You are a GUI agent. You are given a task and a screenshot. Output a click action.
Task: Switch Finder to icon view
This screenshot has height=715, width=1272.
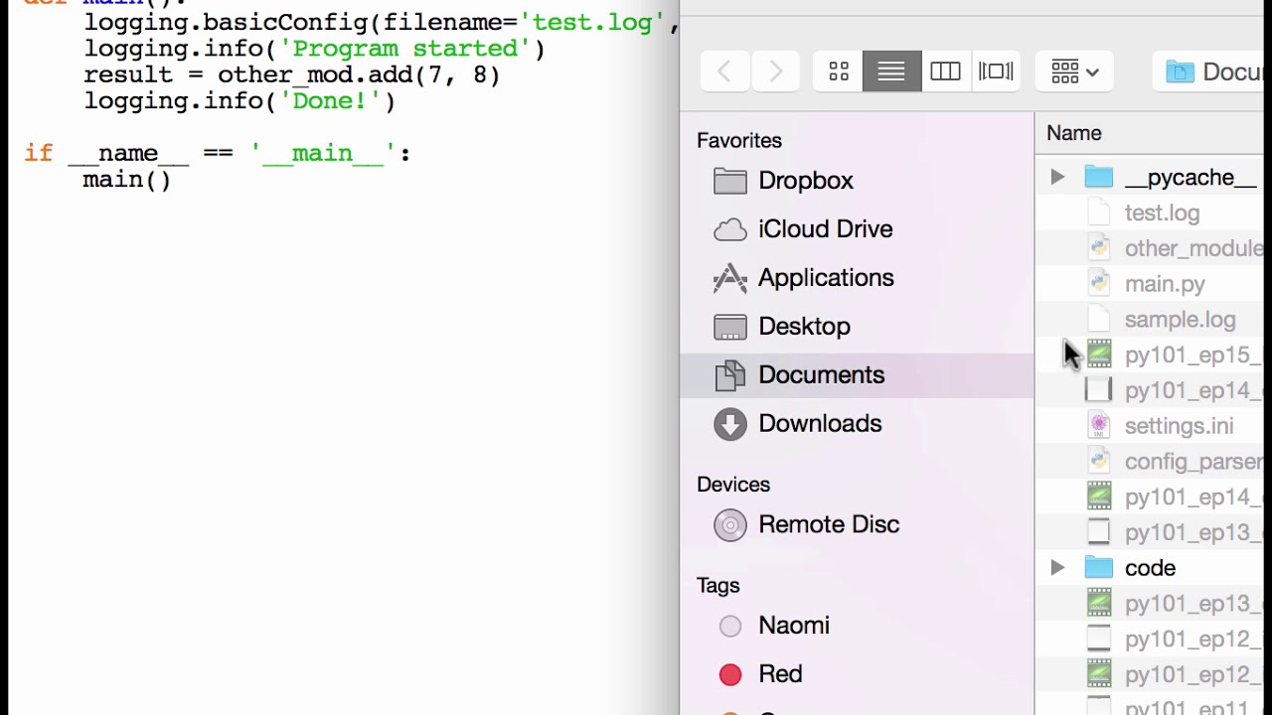tap(839, 71)
